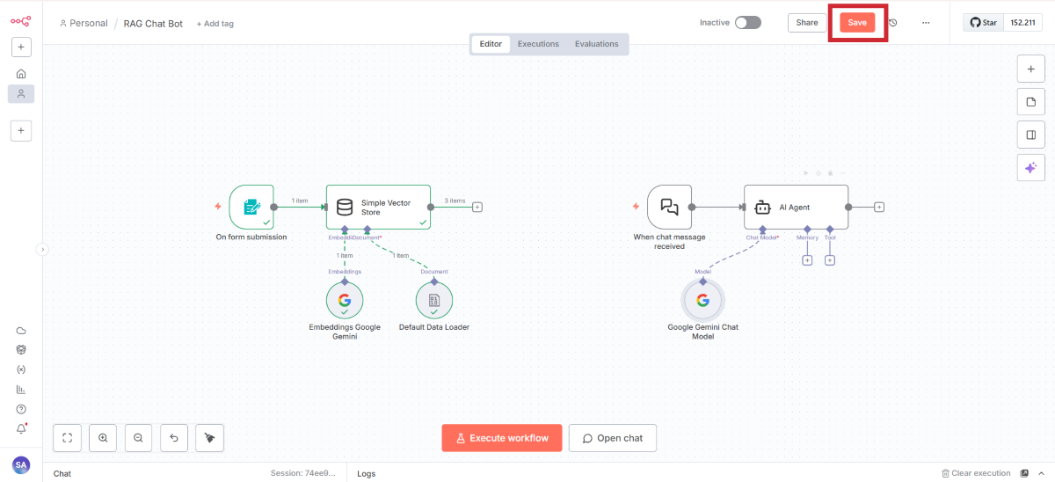1055x482 pixels.
Task: Toggle the workflow Inactive switch
Action: tap(747, 23)
